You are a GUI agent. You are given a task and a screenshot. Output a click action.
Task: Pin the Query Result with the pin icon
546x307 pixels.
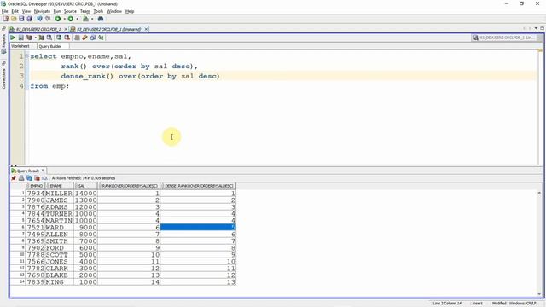pos(14,178)
